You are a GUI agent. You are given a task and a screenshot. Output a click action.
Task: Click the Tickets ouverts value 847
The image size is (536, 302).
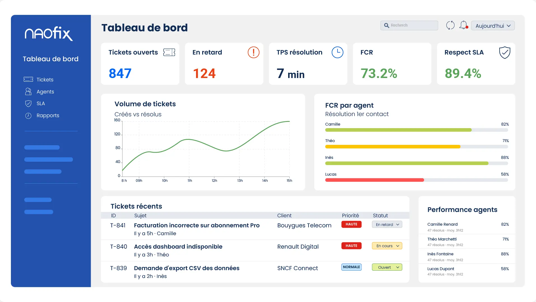tap(120, 74)
